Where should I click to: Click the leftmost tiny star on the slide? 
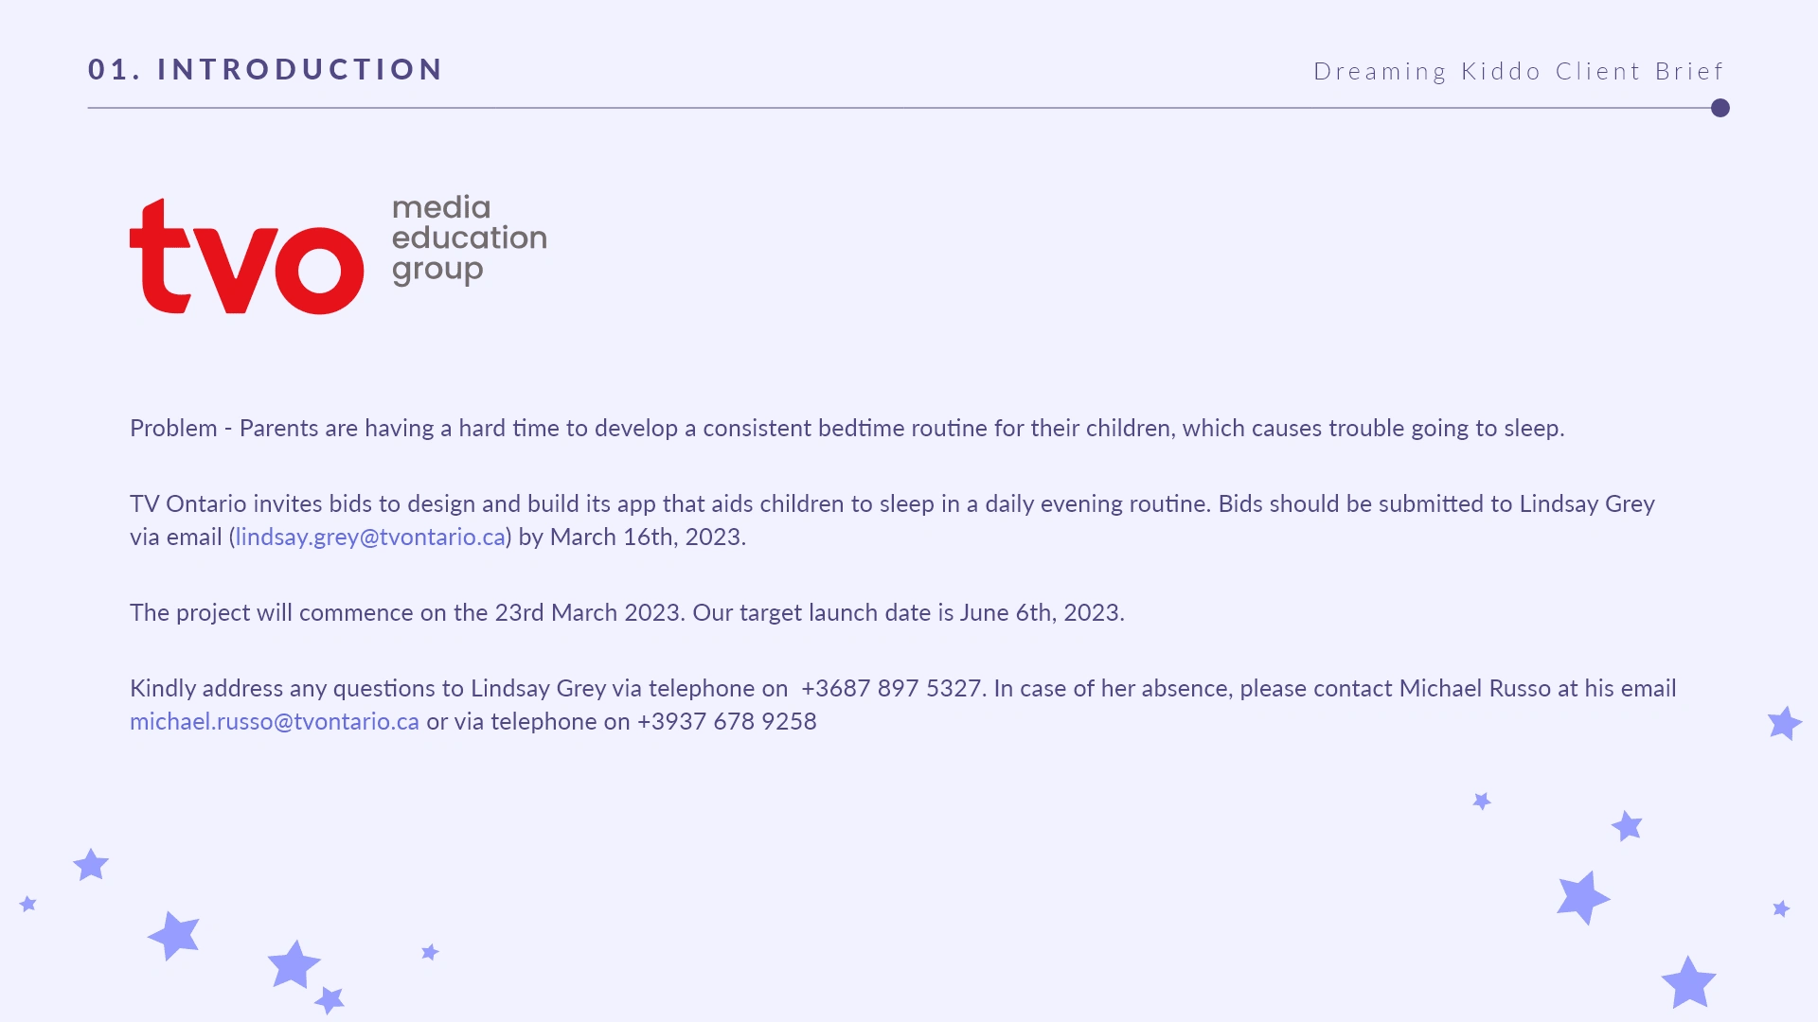[x=28, y=904]
